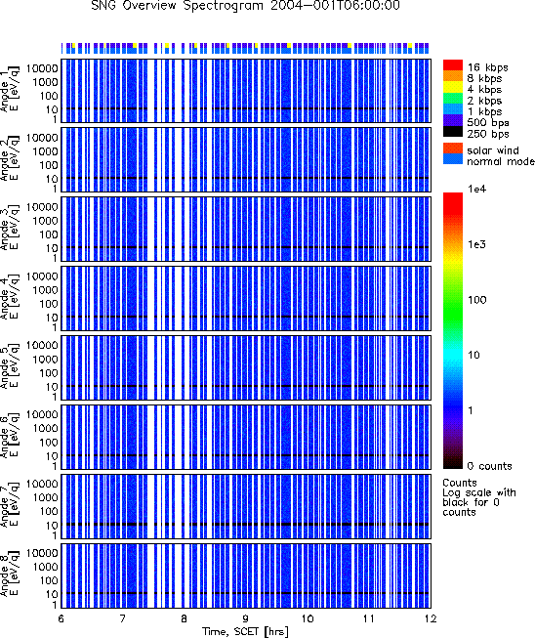Screen dimensions: 535x638
Task: Click the 'Anode 6 E [eV/q]' axis label
Action: tap(10, 437)
